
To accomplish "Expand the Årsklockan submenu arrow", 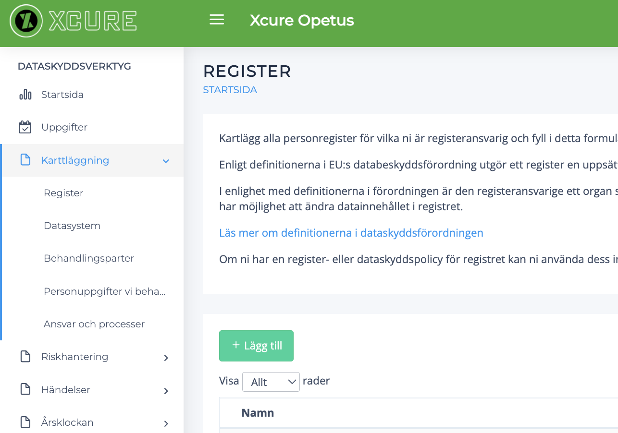I will click(x=166, y=423).
